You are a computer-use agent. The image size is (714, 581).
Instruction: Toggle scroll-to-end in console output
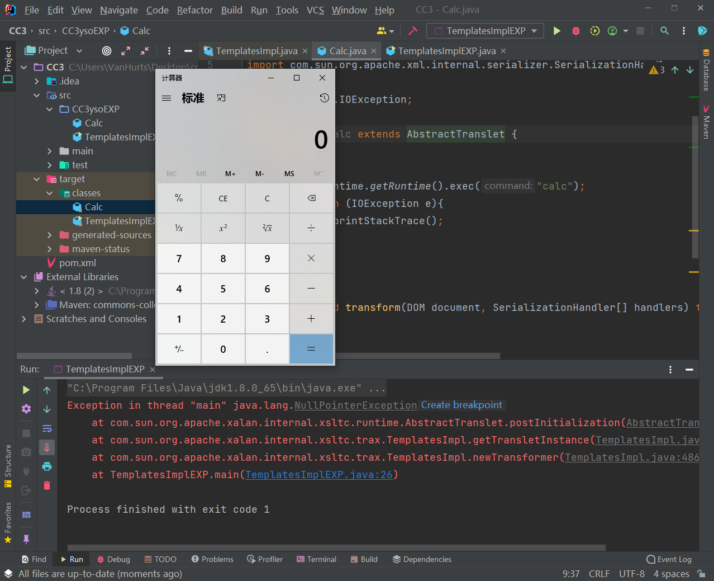click(47, 447)
